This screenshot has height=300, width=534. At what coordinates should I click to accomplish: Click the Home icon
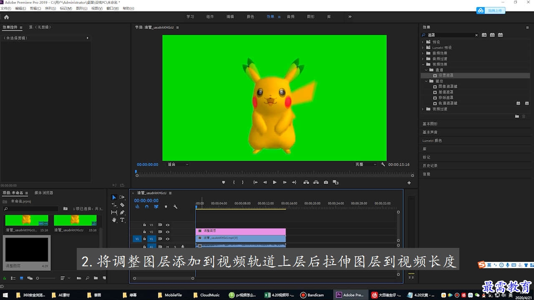[6, 17]
